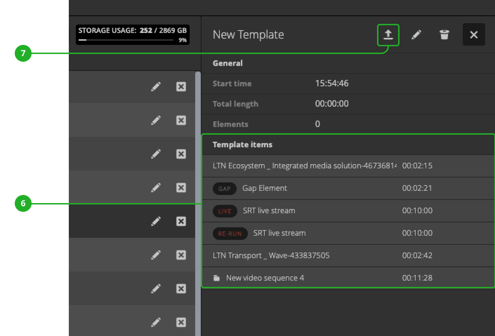Click the LIVE badge on SRT live stream
The height and width of the screenshot is (336, 495).
point(225,211)
